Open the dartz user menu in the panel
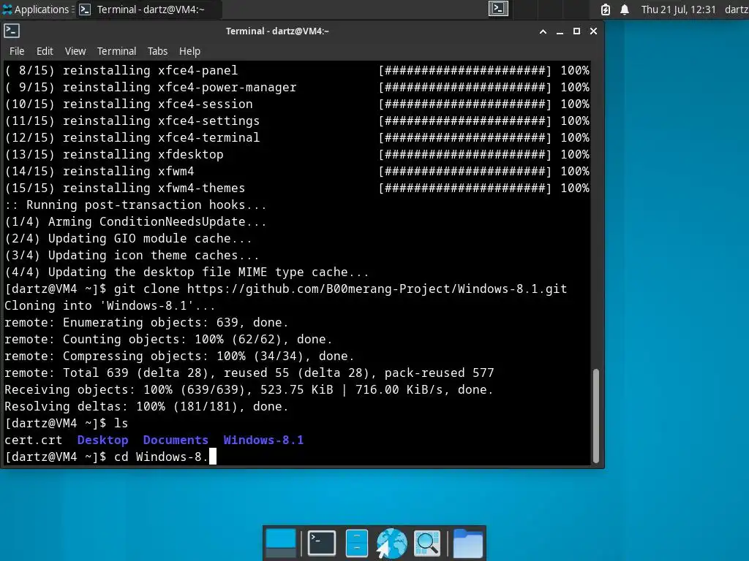This screenshot has height=561, width=749. [736, 9]
